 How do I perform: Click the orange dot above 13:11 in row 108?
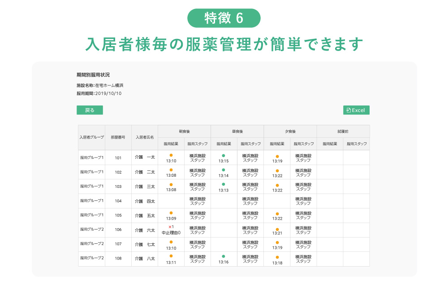[171, 256]
